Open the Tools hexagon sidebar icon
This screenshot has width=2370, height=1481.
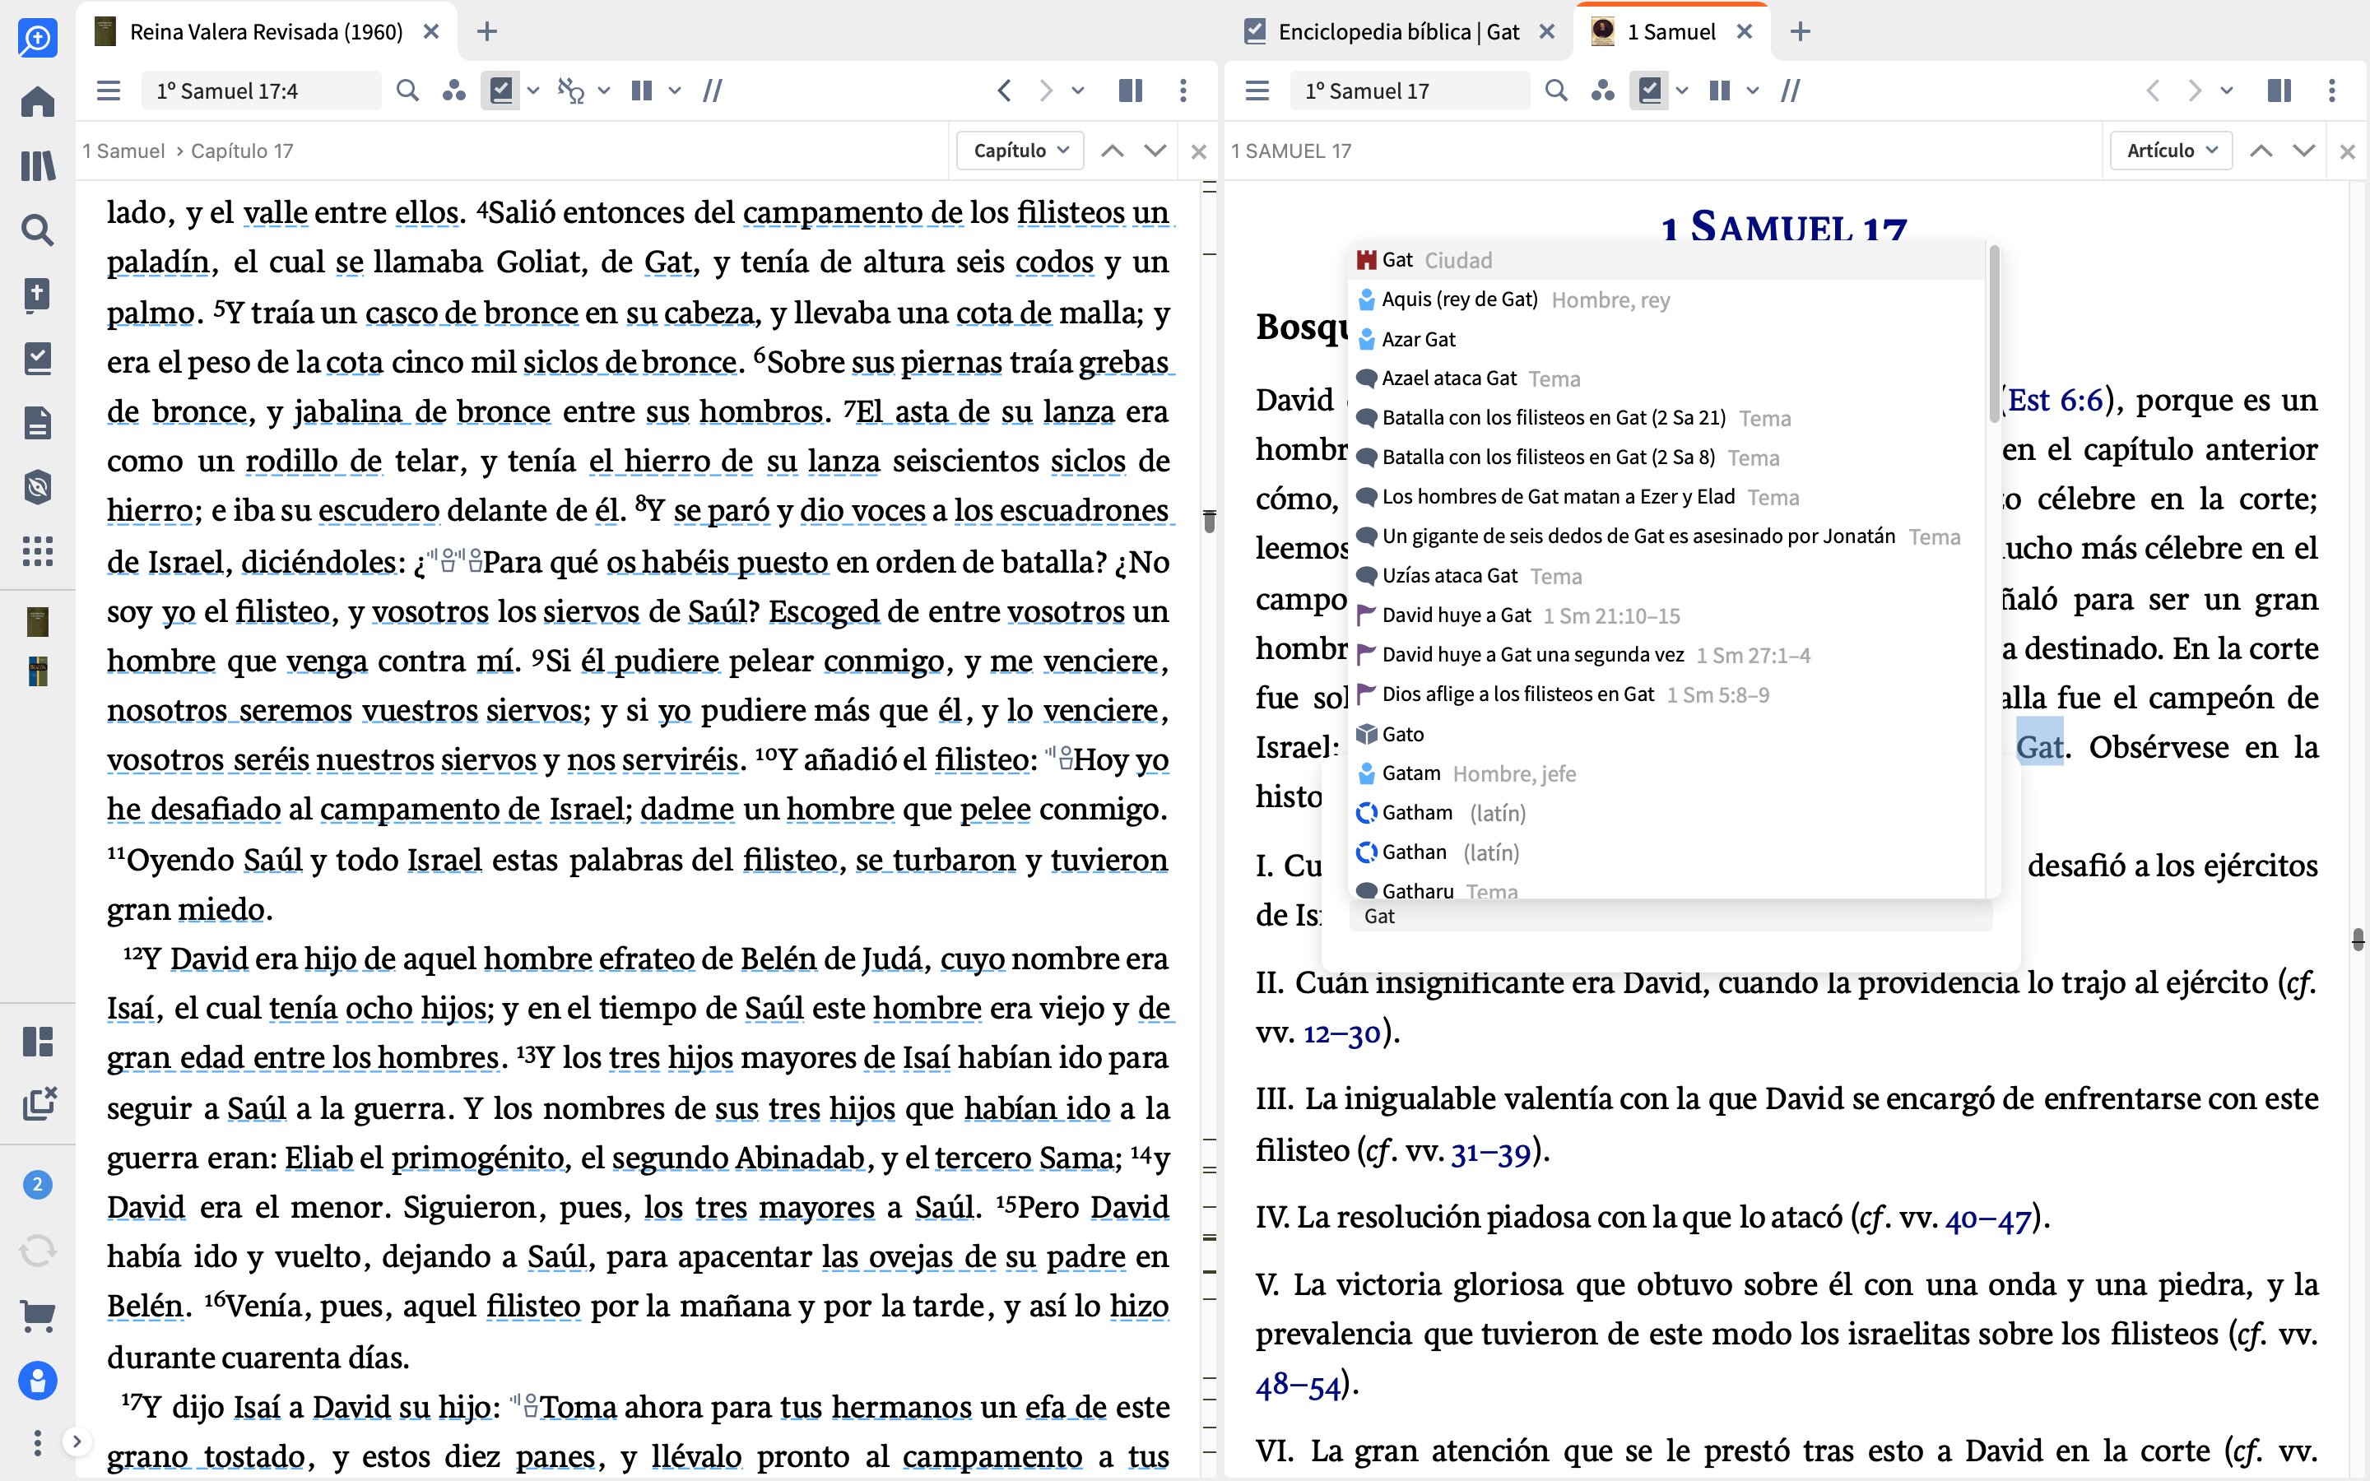click(x=37, y=487)
